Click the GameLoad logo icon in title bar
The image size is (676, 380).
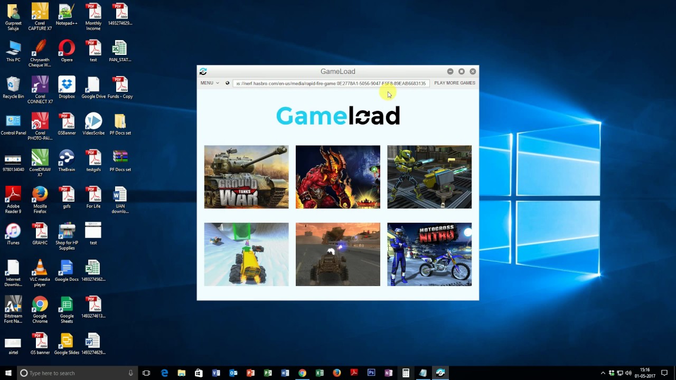[x=203, y=71]
